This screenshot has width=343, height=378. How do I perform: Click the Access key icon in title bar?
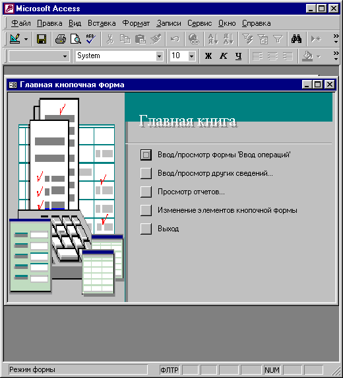9,9
